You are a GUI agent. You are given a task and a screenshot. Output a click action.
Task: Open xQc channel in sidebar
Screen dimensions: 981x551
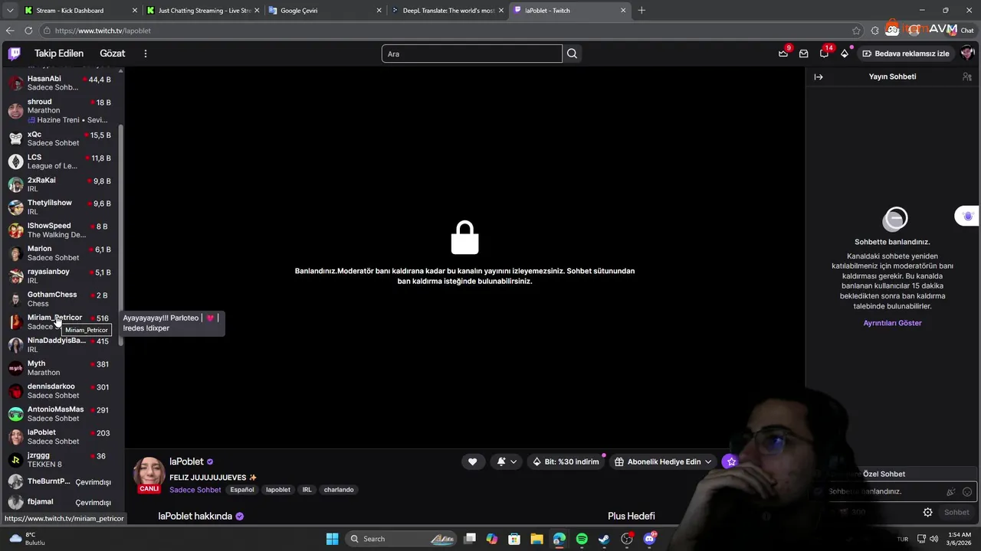click(x=61, y=139)
